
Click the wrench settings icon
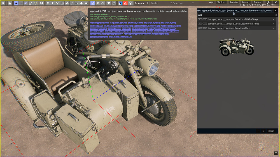pyautogui.click(x=269, y=2)
